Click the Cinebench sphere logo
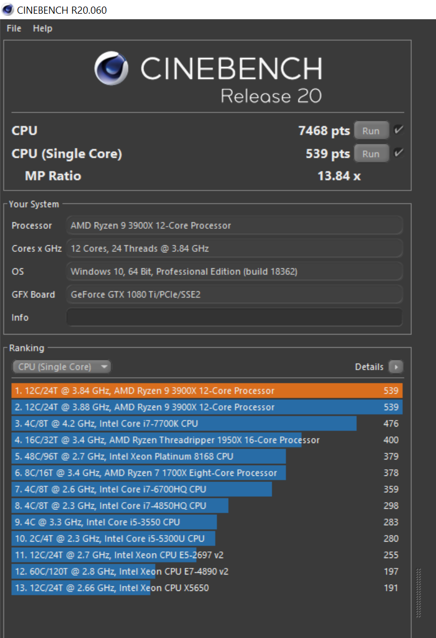 111,68
